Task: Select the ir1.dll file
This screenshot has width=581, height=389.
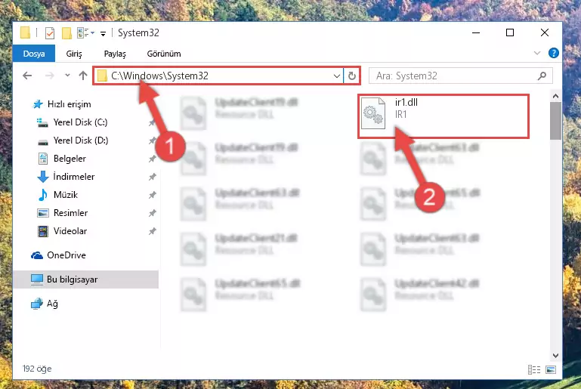Action: [443, 116]
